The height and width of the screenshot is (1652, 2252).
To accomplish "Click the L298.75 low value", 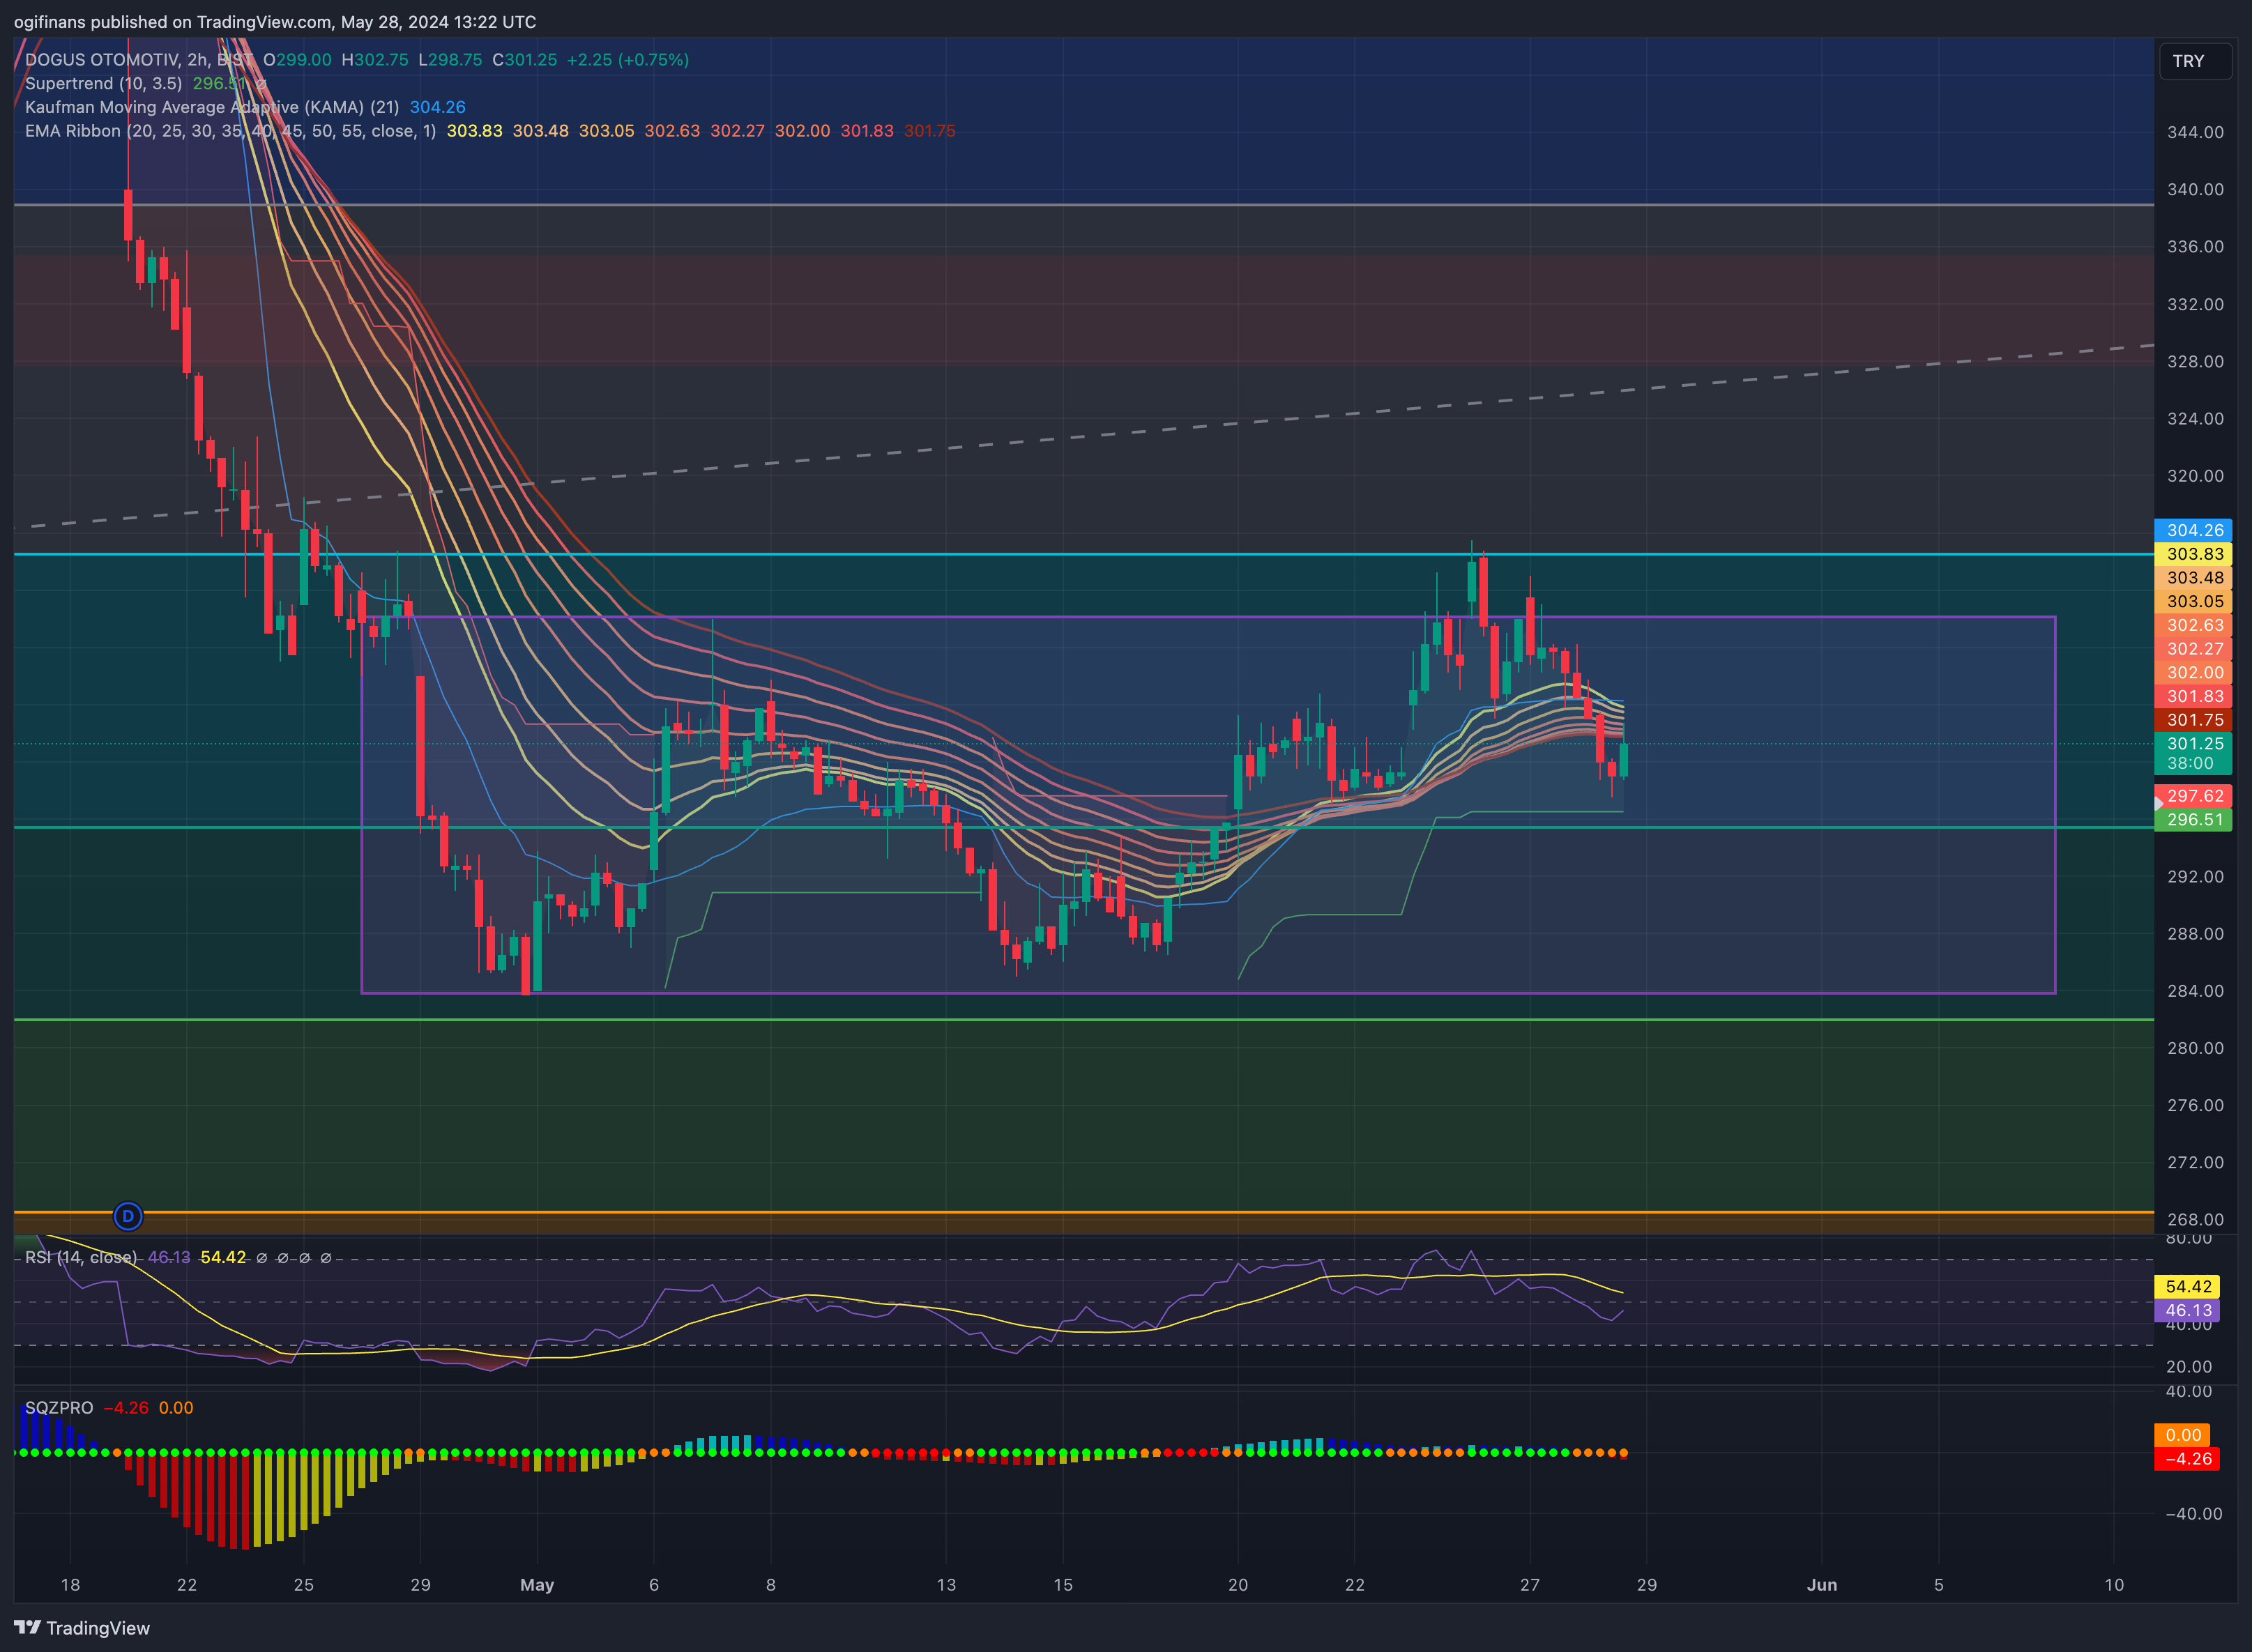I will (x=451, y=60).
